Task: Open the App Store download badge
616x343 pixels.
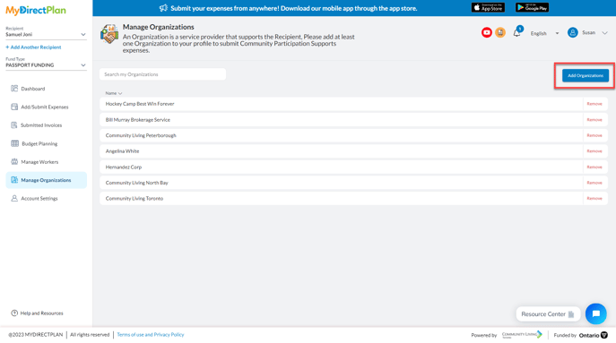Action: click(488, 7)
